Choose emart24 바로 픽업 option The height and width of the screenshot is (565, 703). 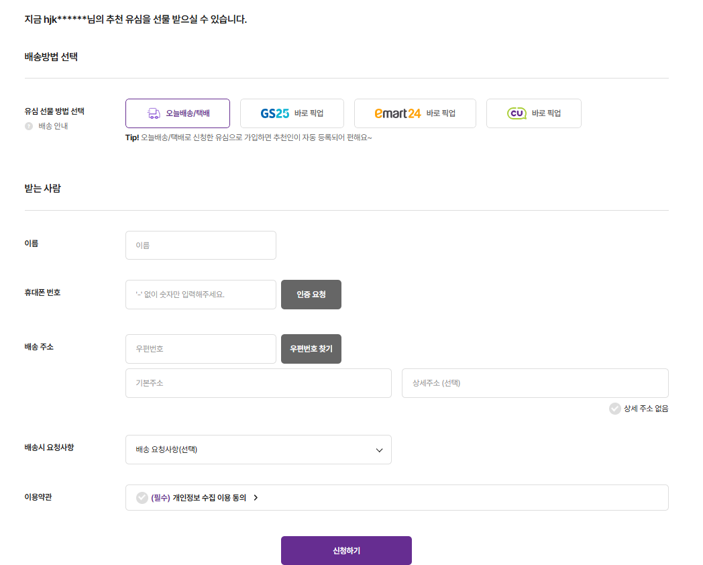(415, 113)
